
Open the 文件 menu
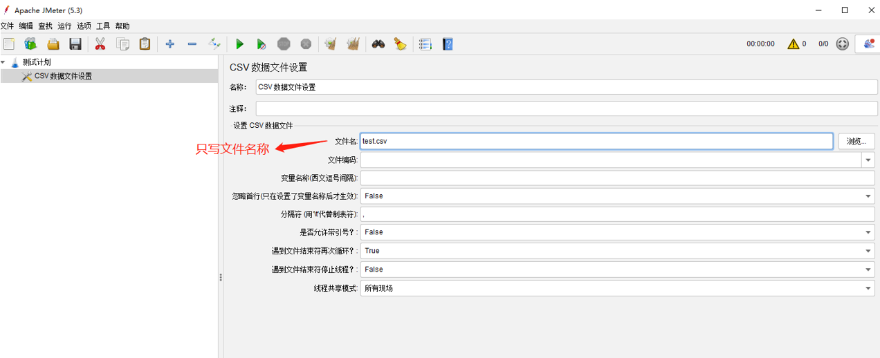click(x=8, y=26)
